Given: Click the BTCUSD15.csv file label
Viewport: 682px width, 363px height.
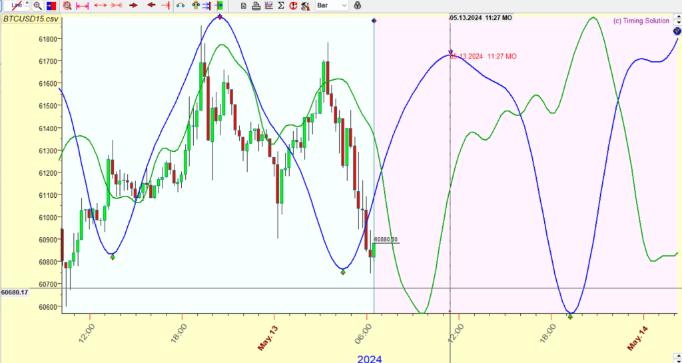Looking at the screenshot, I should 31,19.
